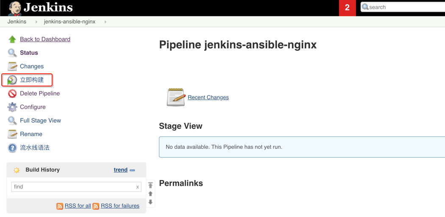Image resolution: width=445 pixels, height=217 pixels.
Task: Click the Recent Changes notepad icon
Action: coord(176,97)
